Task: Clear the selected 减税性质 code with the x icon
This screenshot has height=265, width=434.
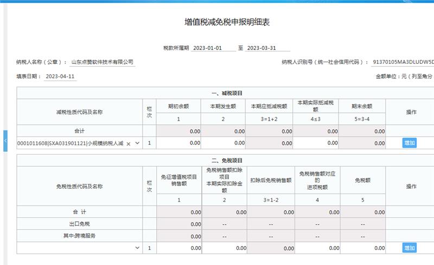Action: (129, 144)
